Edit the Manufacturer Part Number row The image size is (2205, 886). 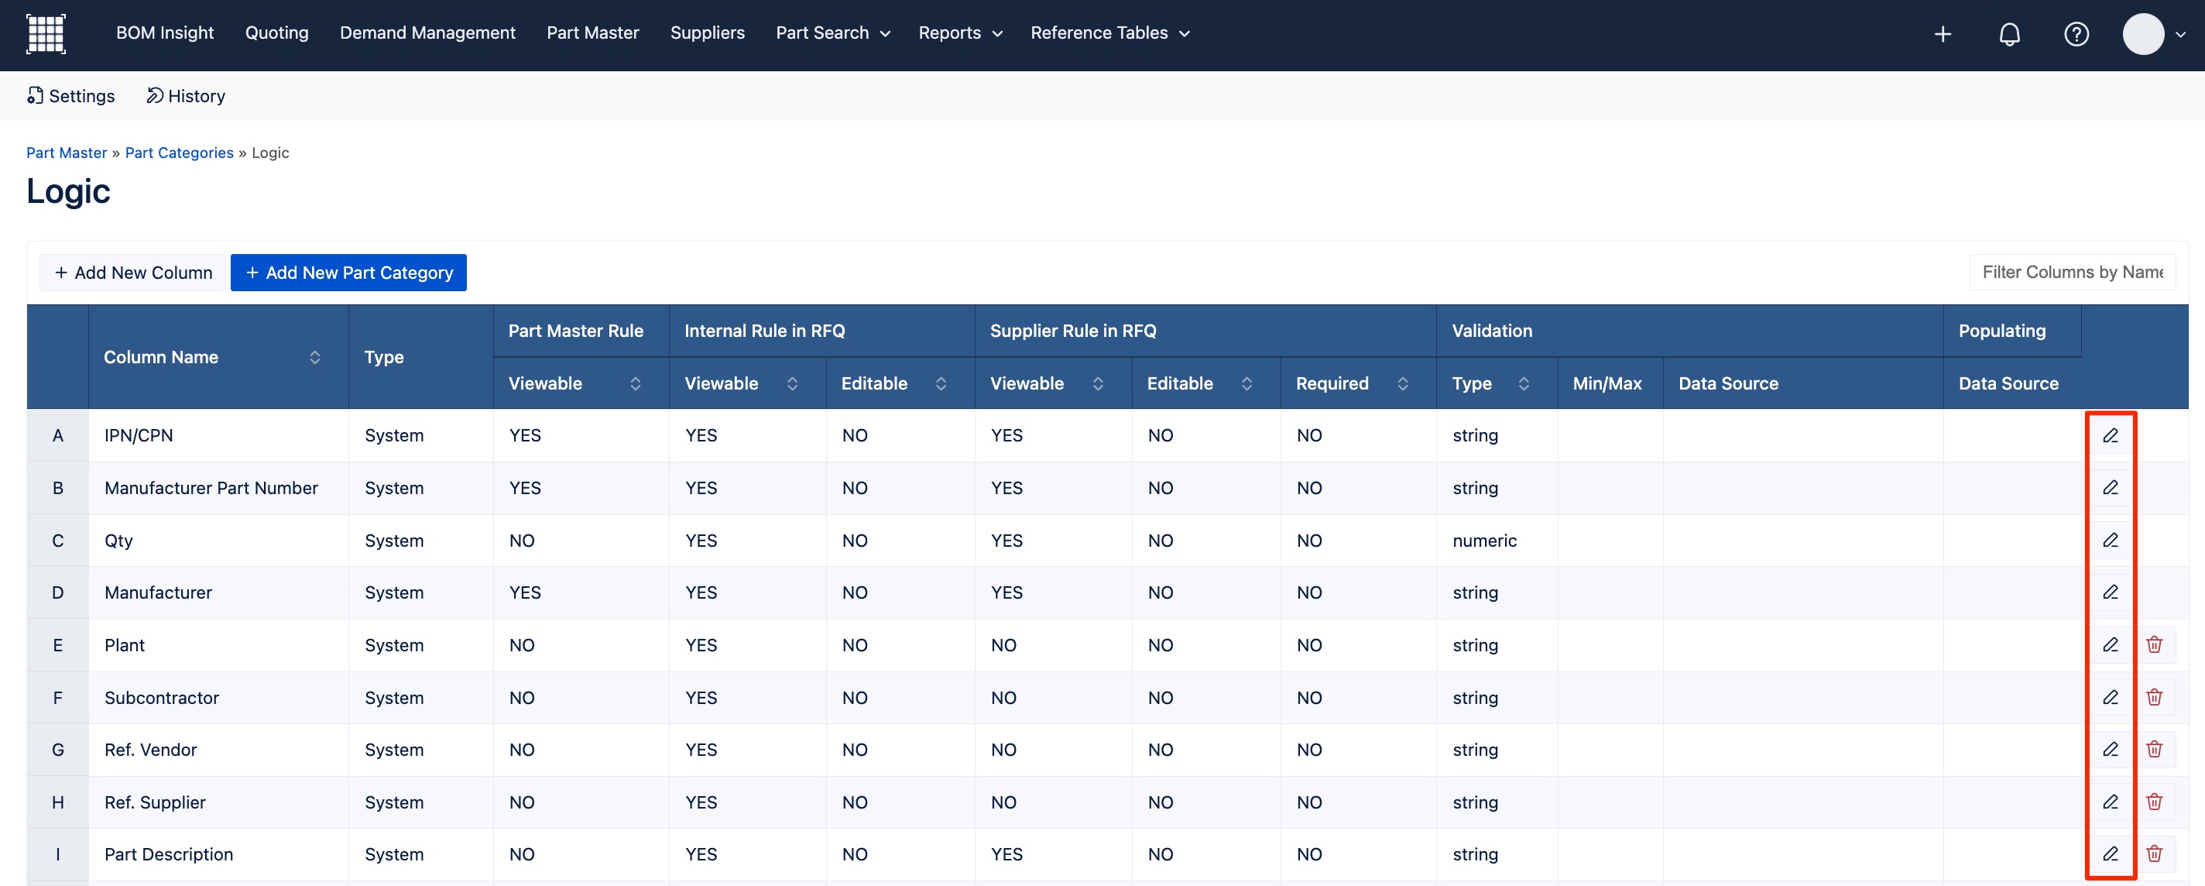[x=2110, y=488]
